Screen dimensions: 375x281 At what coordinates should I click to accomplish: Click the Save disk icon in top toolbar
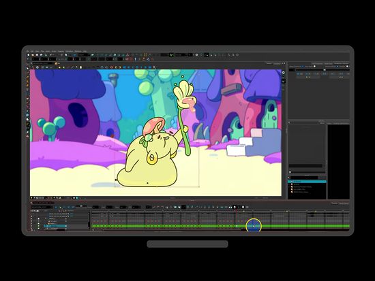tap(37, 55)
